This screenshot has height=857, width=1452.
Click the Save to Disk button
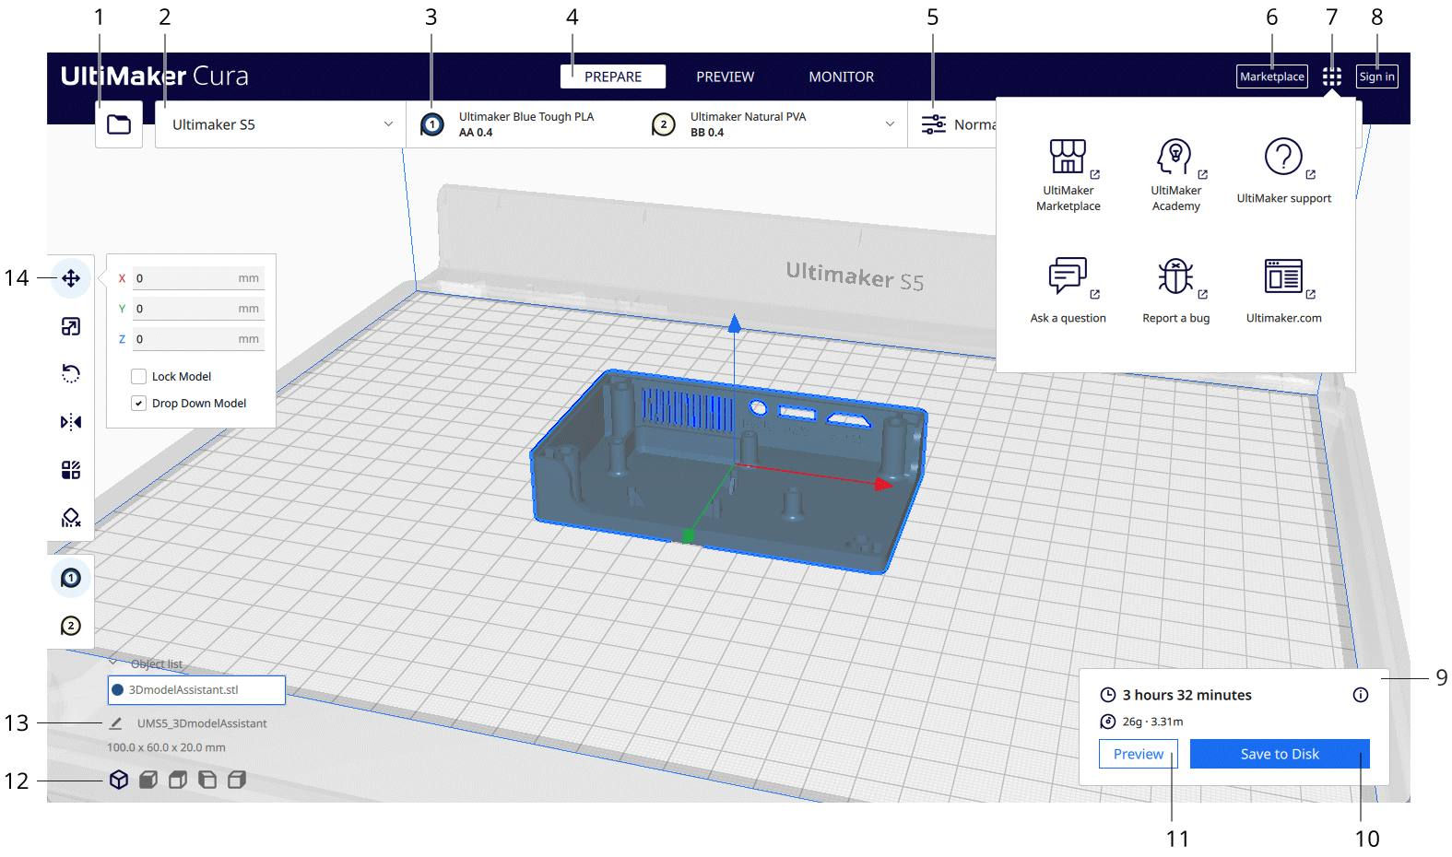pos(1279,754)
